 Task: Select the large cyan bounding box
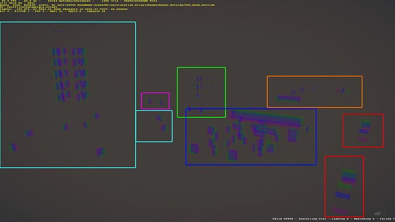68,95
